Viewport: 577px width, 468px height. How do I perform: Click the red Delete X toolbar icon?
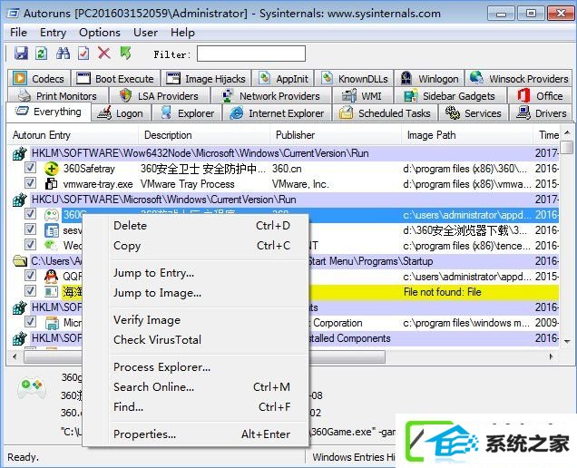point(104,54)
